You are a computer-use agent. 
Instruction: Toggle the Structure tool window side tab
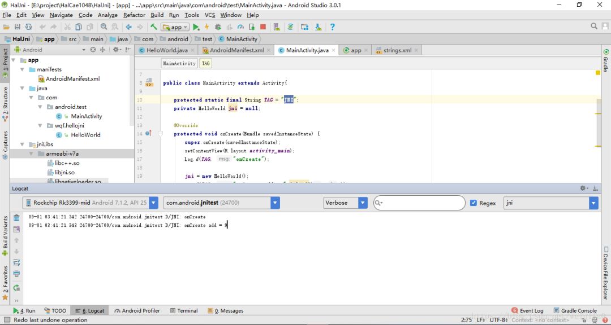pos(5,103)
